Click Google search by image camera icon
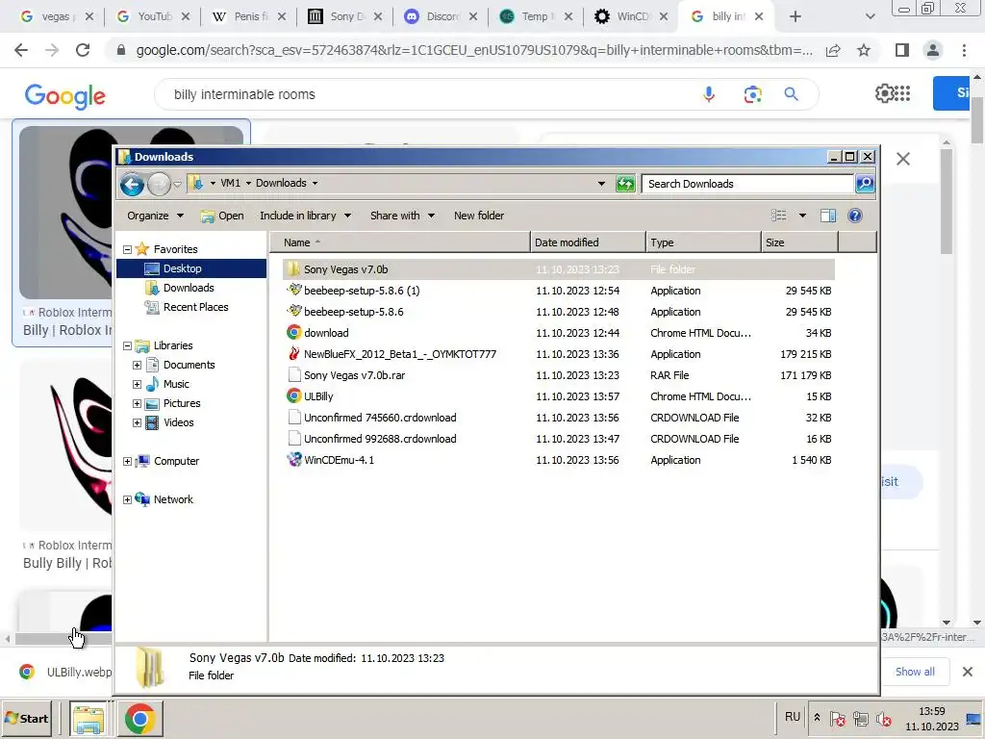 click(x=752, y=94)
